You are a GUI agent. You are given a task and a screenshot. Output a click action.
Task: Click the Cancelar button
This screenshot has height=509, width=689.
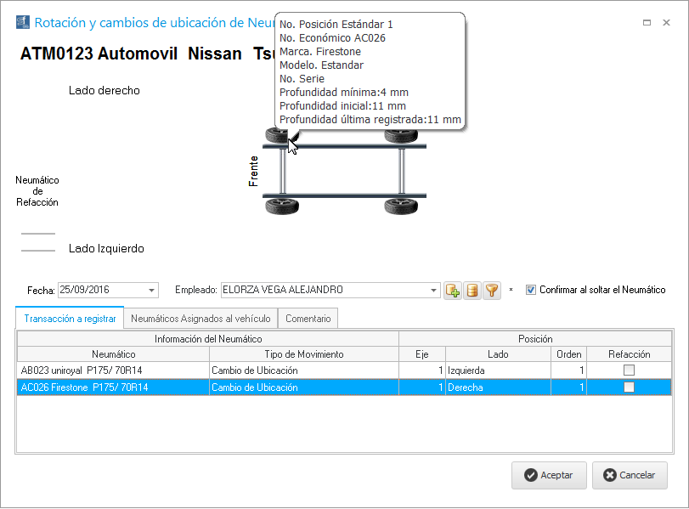(630, 475)
